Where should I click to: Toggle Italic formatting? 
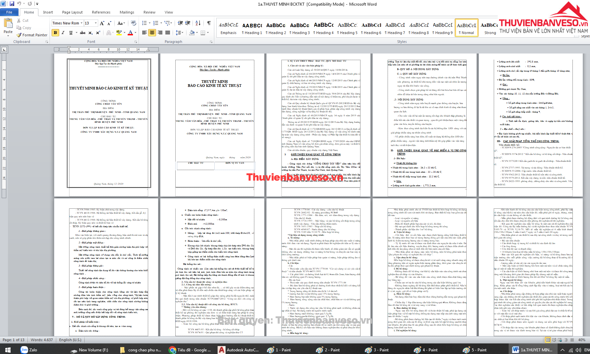click(x=63, y=33)
